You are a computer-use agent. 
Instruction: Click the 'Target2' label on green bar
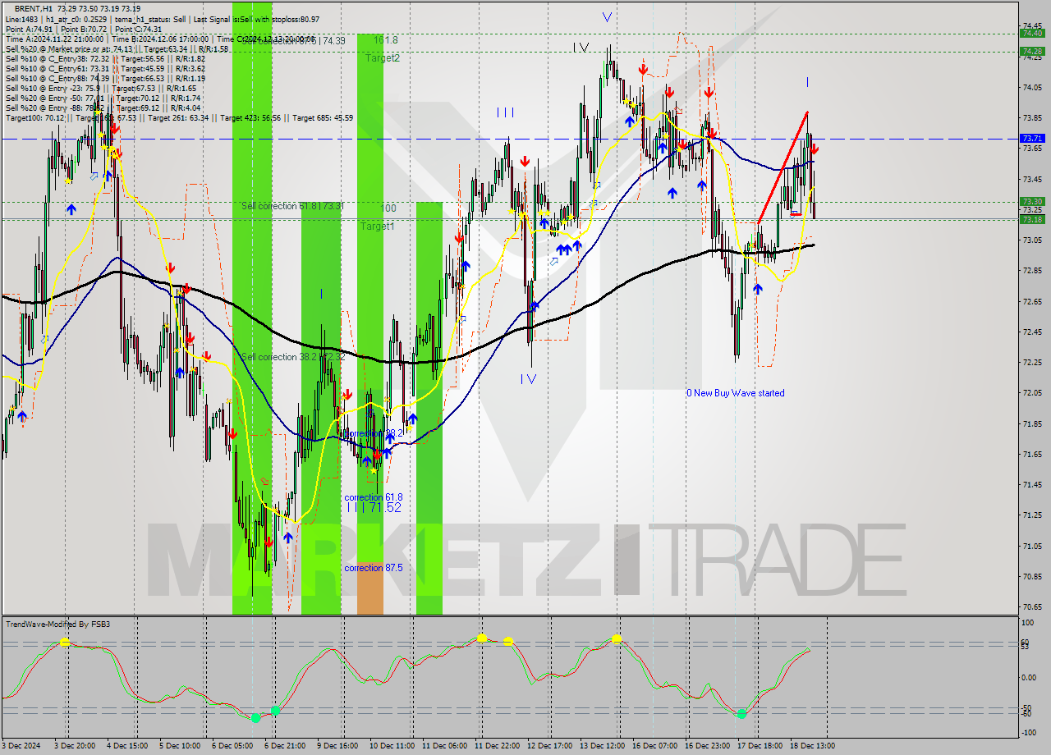[383, 58]
